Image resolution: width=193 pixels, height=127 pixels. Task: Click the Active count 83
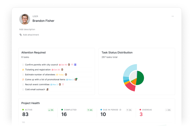[x=25, y=114]
